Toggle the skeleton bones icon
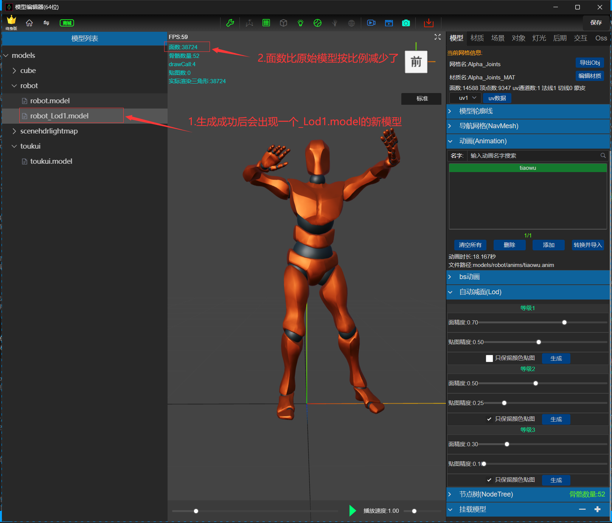 tap(334, 23)
